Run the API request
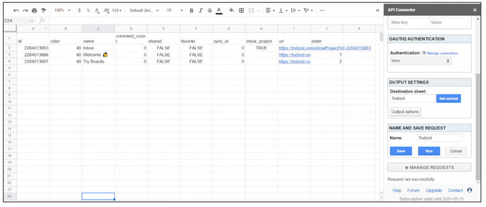This screenshot has height=207, width=486. pos(429,151)
